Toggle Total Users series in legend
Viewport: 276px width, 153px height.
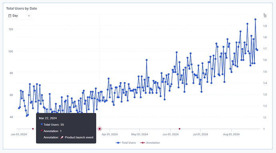point(126,143)
